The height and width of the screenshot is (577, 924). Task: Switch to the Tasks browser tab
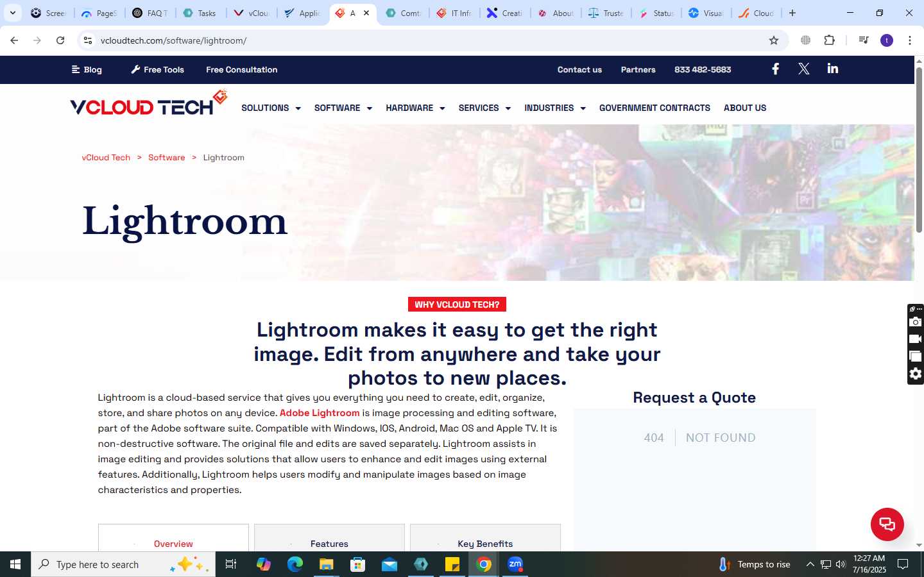pos(200,13)
